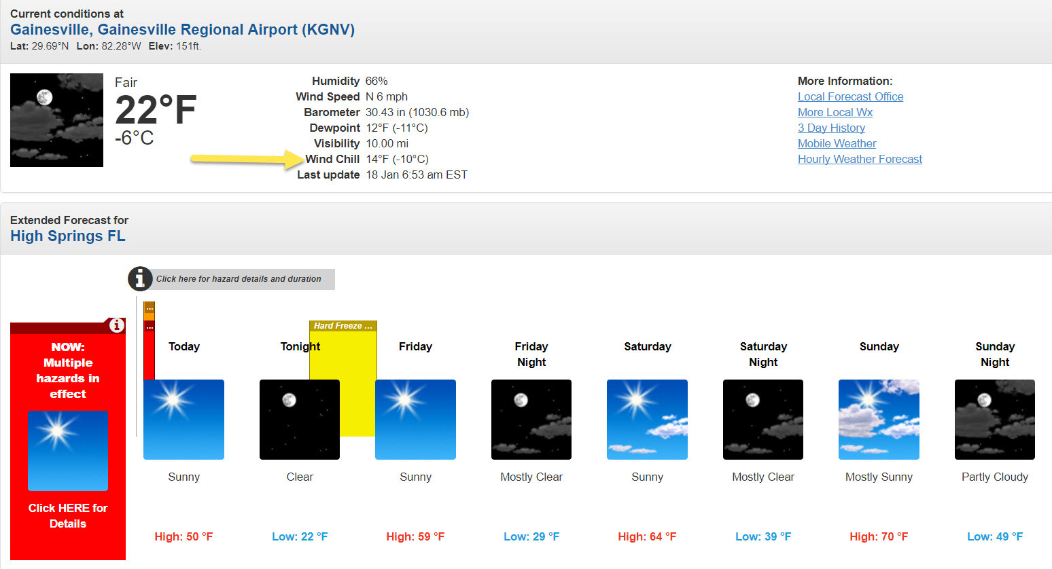The image size is (1052, 569).
Task: Click the info icon on red hazards box
Action: 117,325
